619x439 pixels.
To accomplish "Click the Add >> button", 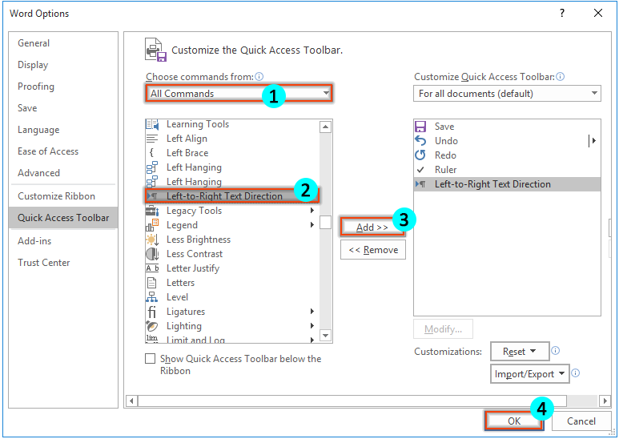I will (372, 228).
